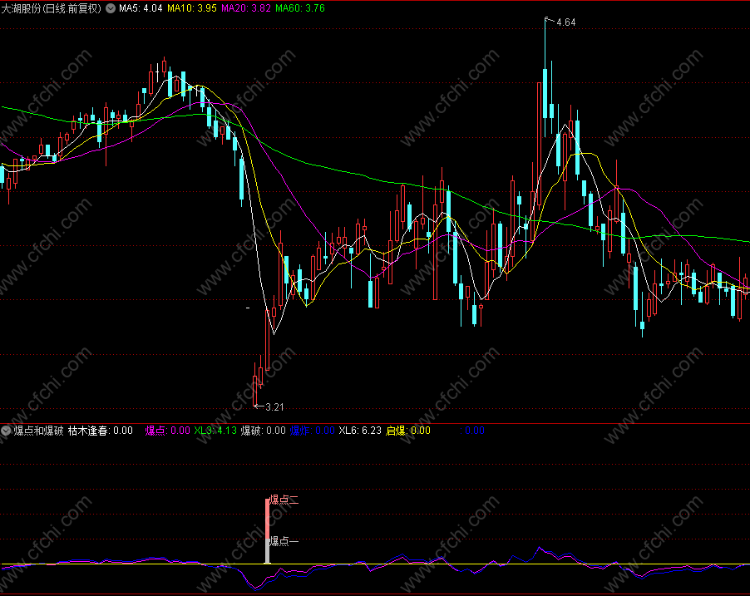Click the 爆点一 signal label

click(284, 541)
